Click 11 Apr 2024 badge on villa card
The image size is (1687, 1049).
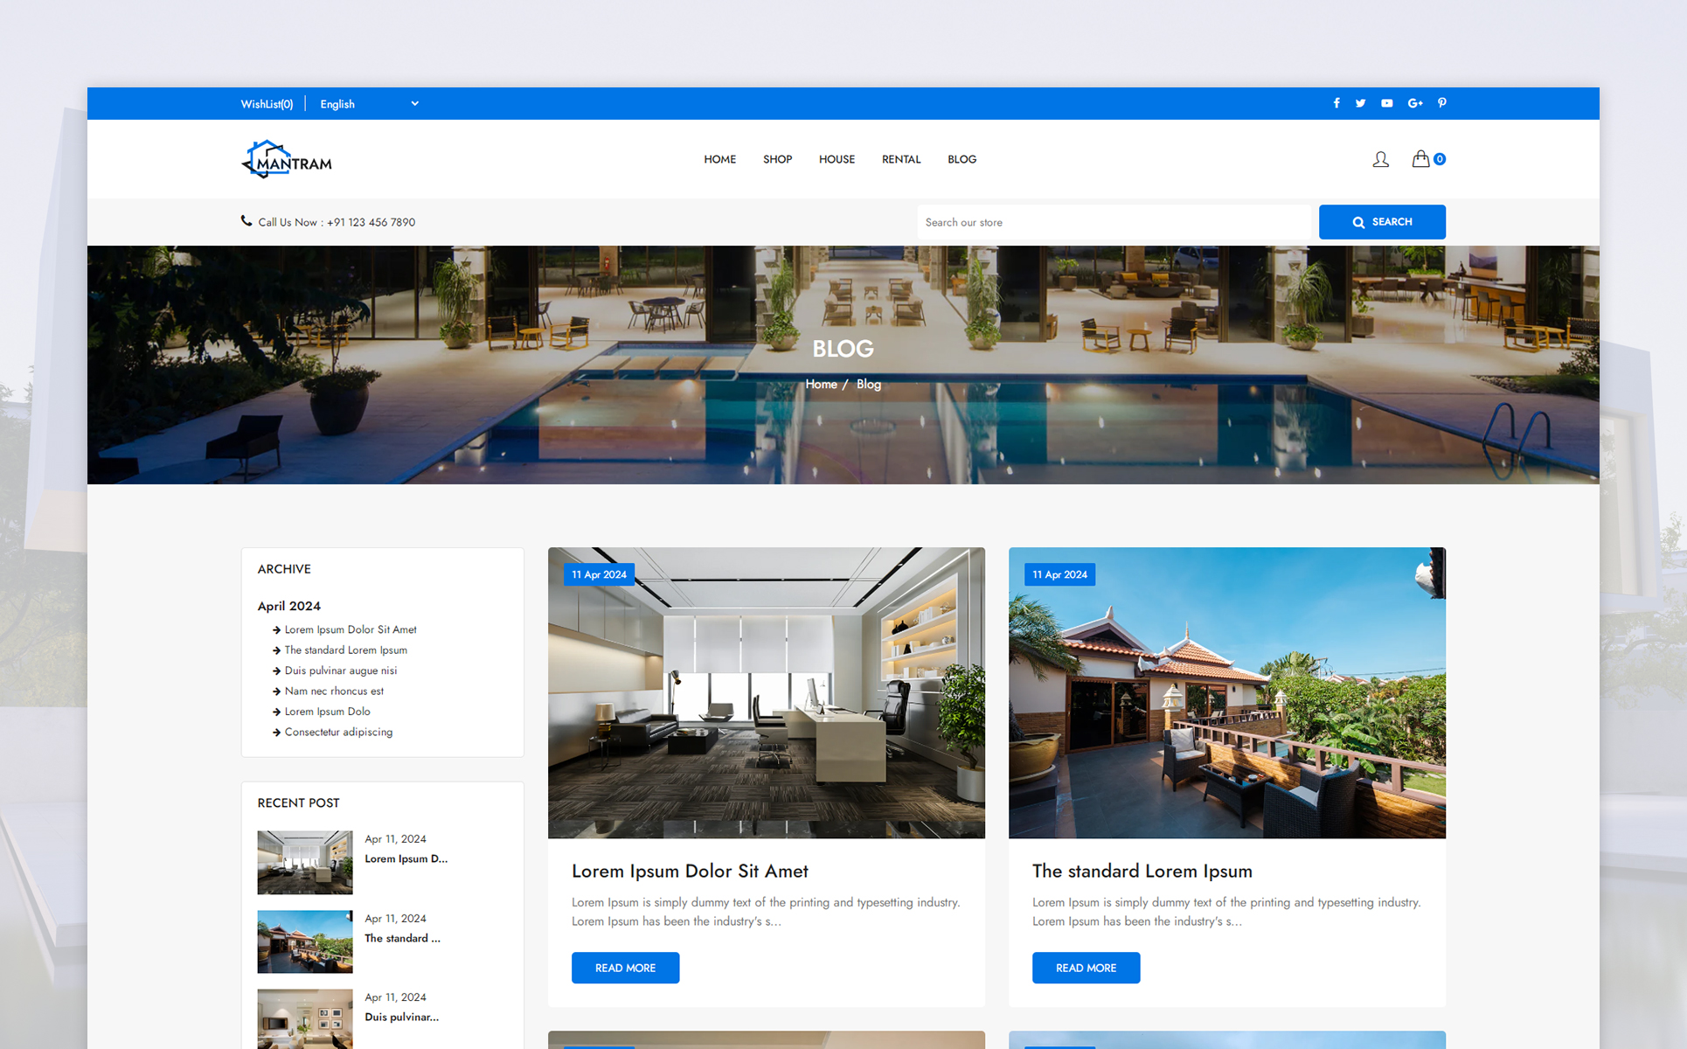pyautogui.click(x=1060, y=574)
